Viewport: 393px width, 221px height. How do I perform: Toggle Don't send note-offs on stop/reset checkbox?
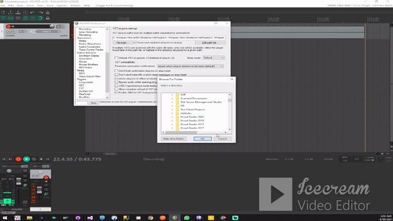[116, 75]
